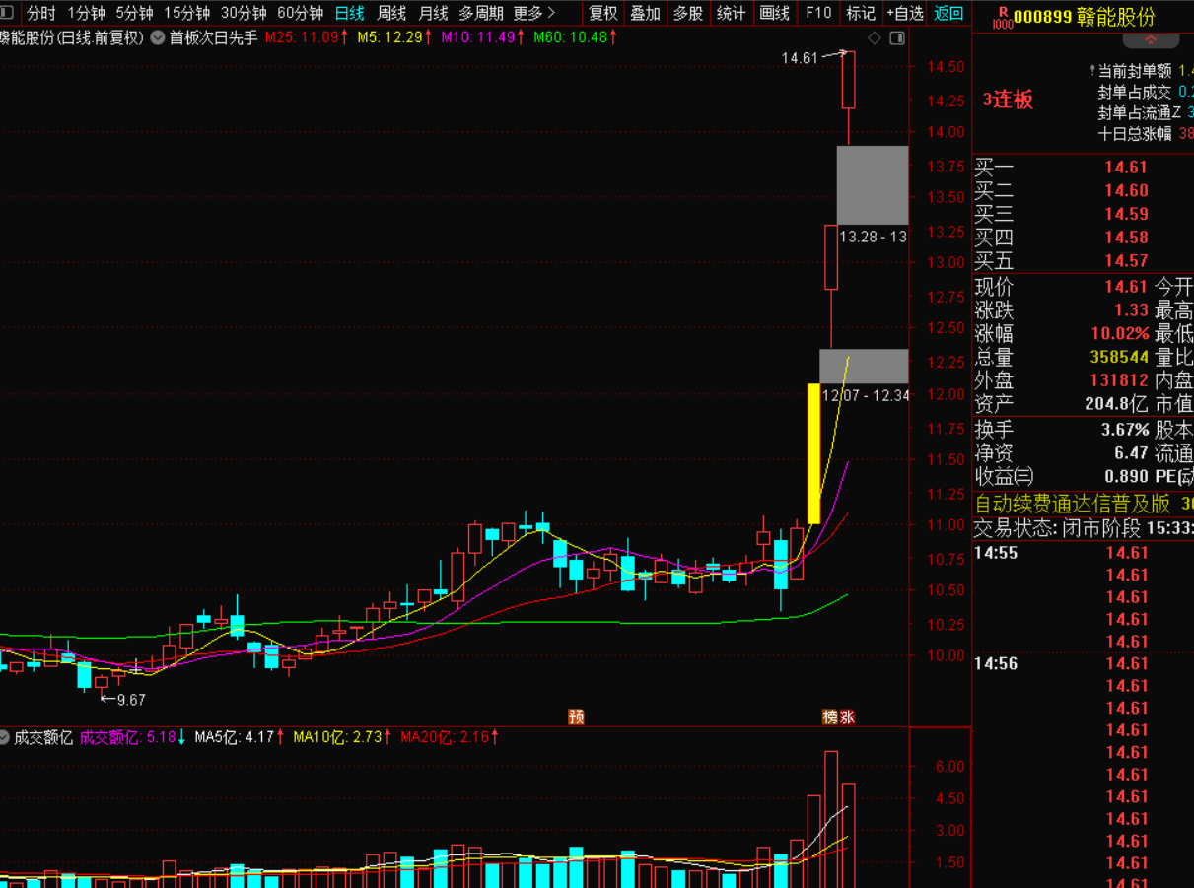
Task: Click the small square icon at top-left corner
Action: tap(6, 13)
